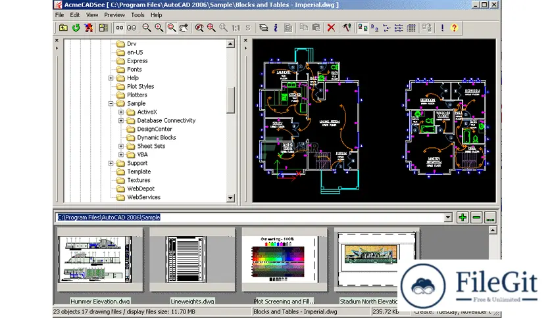Viewport: 550px width, 318px height.
Task: Select the Lineweights.dwg thumbnail
Action: (x=192, y=259)
